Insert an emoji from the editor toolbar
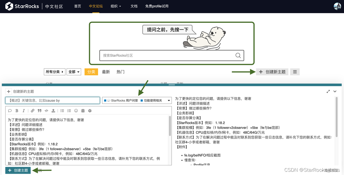This screenshot has width=344, height=175. [76, 110]
